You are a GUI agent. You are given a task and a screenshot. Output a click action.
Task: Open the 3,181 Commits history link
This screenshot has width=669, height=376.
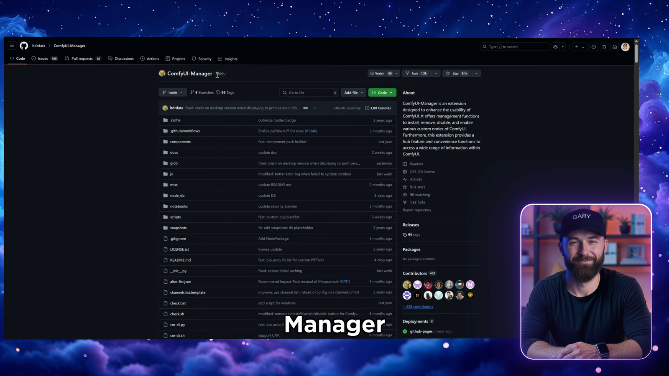pos(378,108)
